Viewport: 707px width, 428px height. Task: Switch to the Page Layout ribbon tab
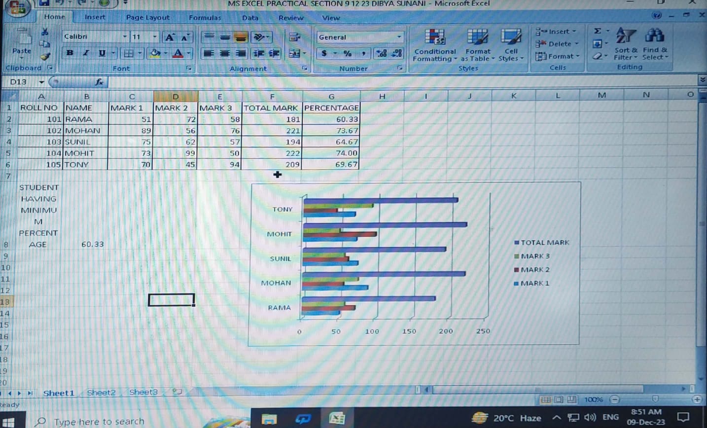coord(147,17)
